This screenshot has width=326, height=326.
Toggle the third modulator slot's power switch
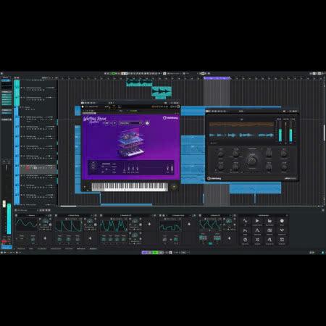pyautogui.click(x=101, y=215)
